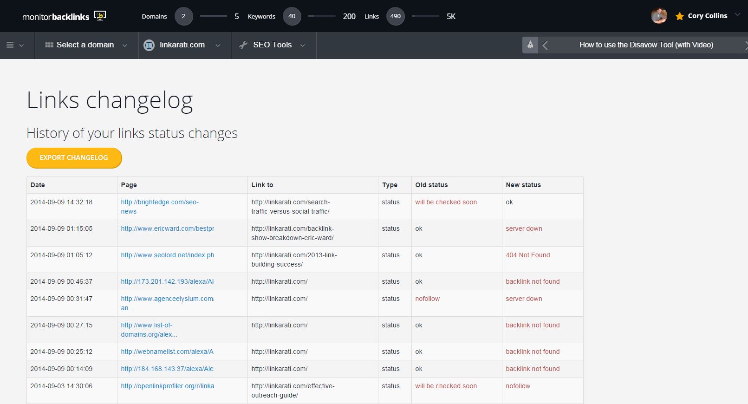
Task: Expand the linkarati.com dropdown chevron
Action: click(218, 46)
